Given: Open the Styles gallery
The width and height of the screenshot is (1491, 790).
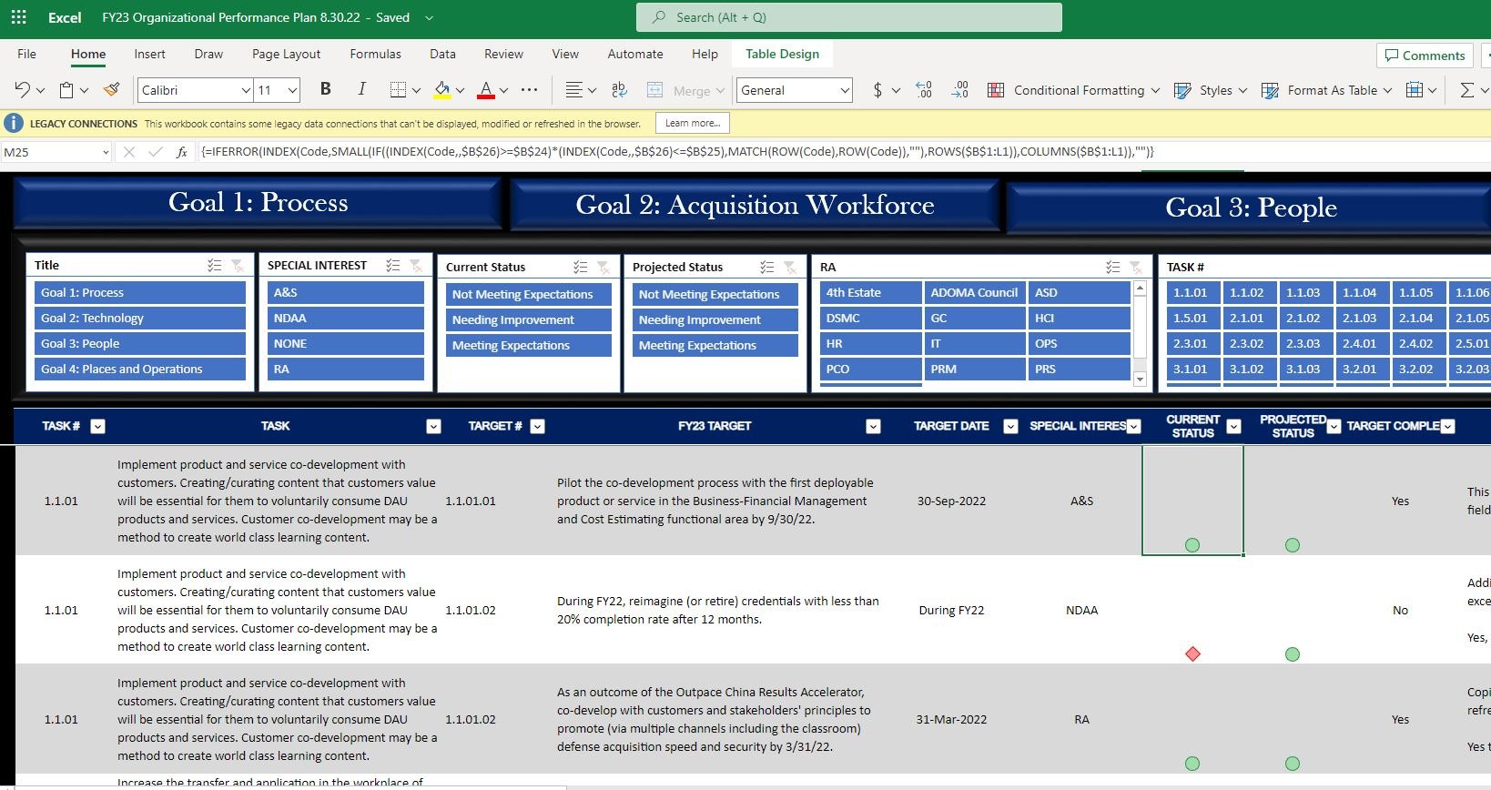Looking at the screenshot, I should tap(1210, 89).
